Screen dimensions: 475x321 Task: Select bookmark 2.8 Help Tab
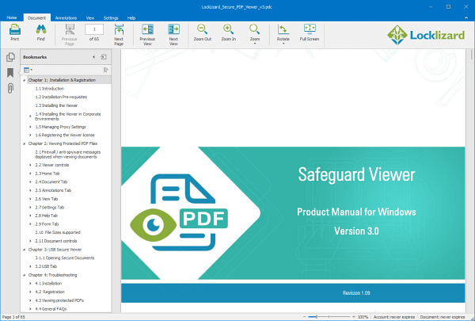(x=47, y=216)
